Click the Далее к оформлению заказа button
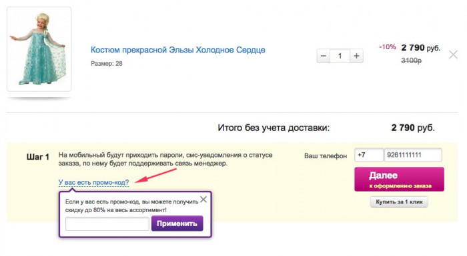Viewport: 467px width, 256px height. coord(399,179)
